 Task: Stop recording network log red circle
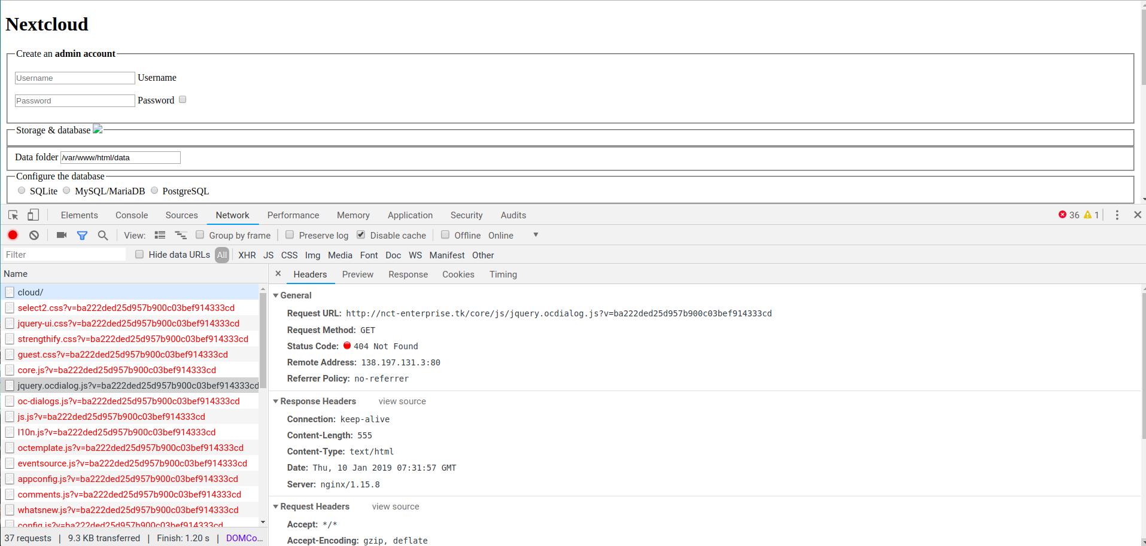click(13, 235)
